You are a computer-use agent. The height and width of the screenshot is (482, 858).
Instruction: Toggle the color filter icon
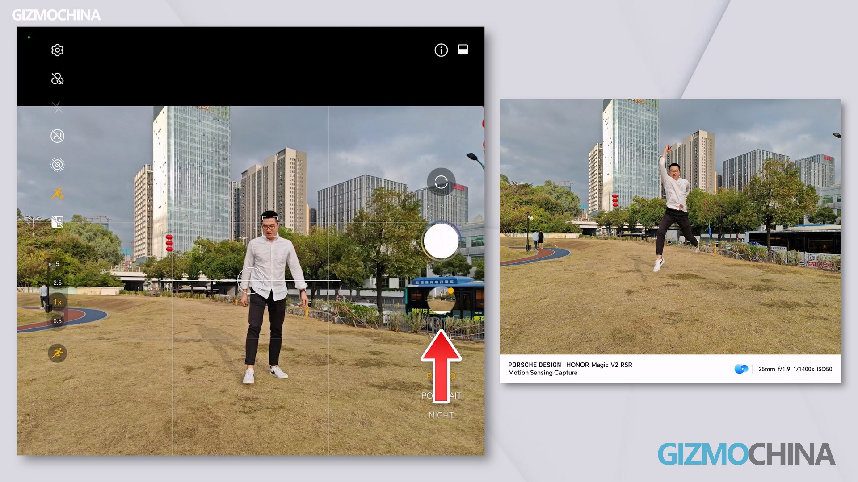click(57, 79)
